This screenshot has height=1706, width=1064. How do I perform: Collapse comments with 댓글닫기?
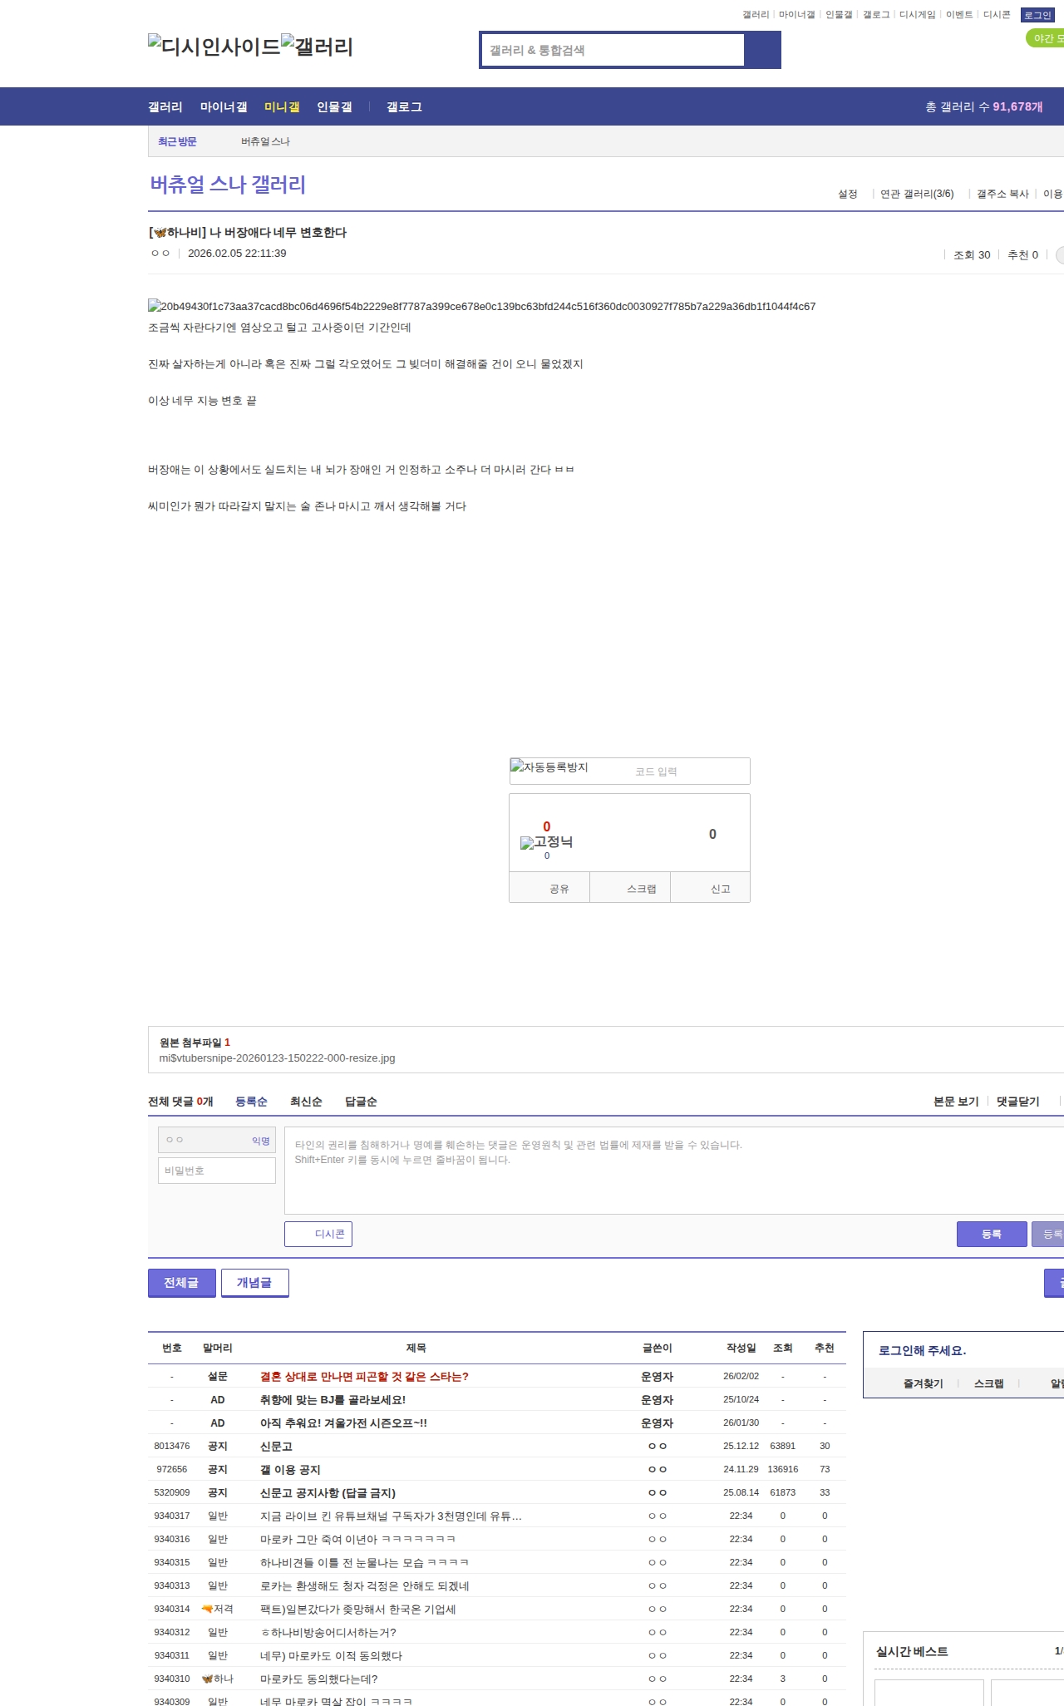1018,1102
